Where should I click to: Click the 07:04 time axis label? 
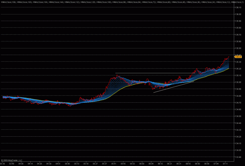tap(216, 164)
